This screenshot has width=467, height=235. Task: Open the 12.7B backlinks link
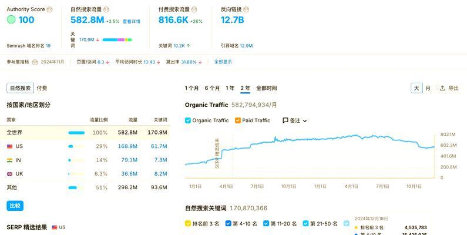pos(232,20)
